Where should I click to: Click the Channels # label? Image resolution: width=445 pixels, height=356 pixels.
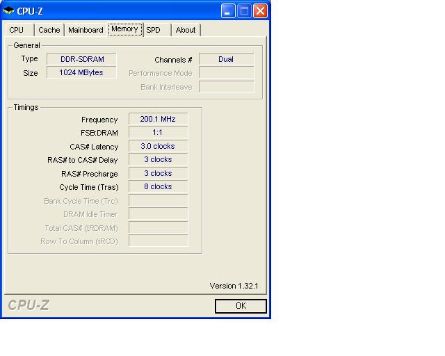173,60
